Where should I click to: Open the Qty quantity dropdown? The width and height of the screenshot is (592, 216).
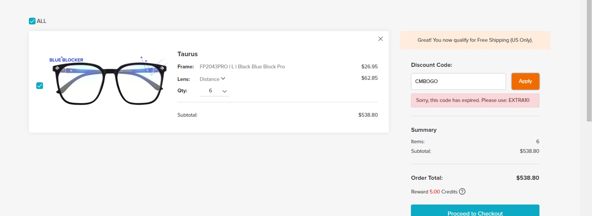click(214, 91)
